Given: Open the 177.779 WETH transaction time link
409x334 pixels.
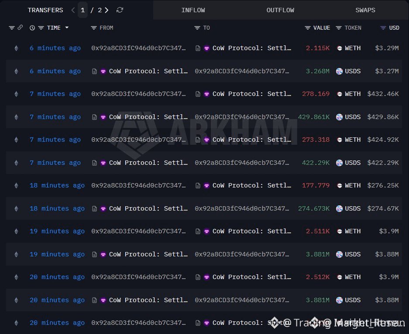Looking at the screenshot, I should tap(57, 185).
